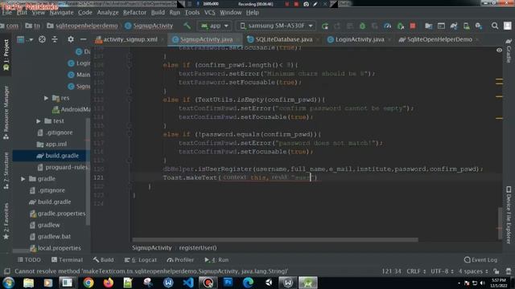
Task: Click the editor horizontal scrollbar
Action: coord(275,240)
